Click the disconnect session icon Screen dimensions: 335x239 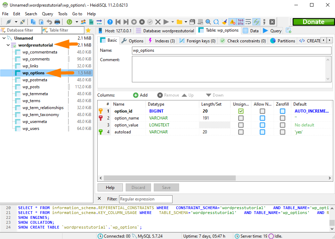23,22
